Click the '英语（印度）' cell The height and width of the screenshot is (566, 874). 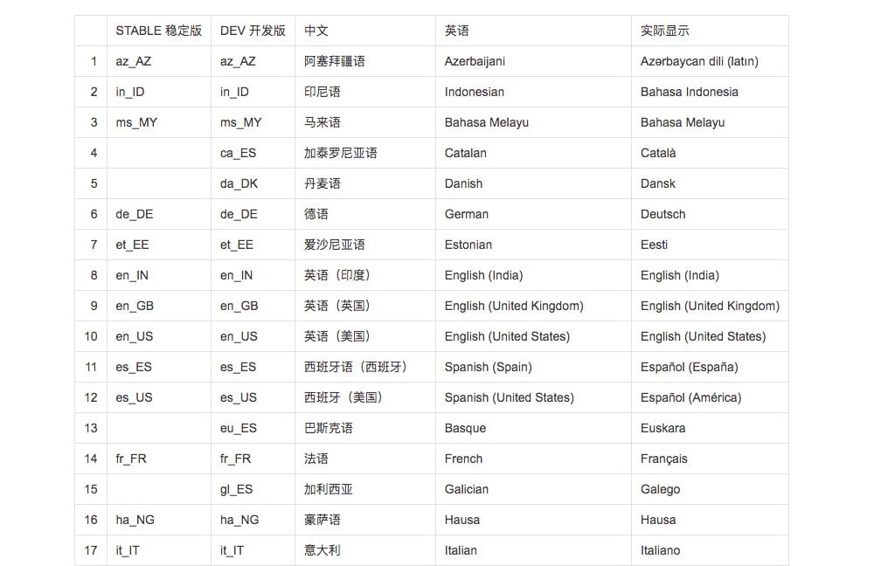coord(365,276)
